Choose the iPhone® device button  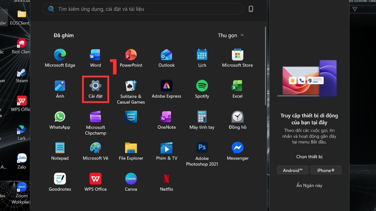326,170
